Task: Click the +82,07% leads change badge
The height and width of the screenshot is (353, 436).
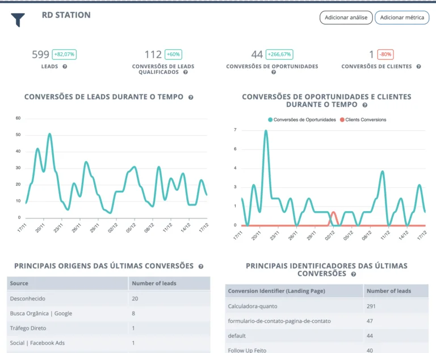Action: point(64,54)
